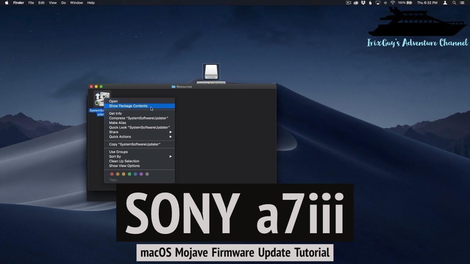This screenshot has height=264, width=470.
Task: Expand the Share submenu
Action: click(x=140, y=132)
